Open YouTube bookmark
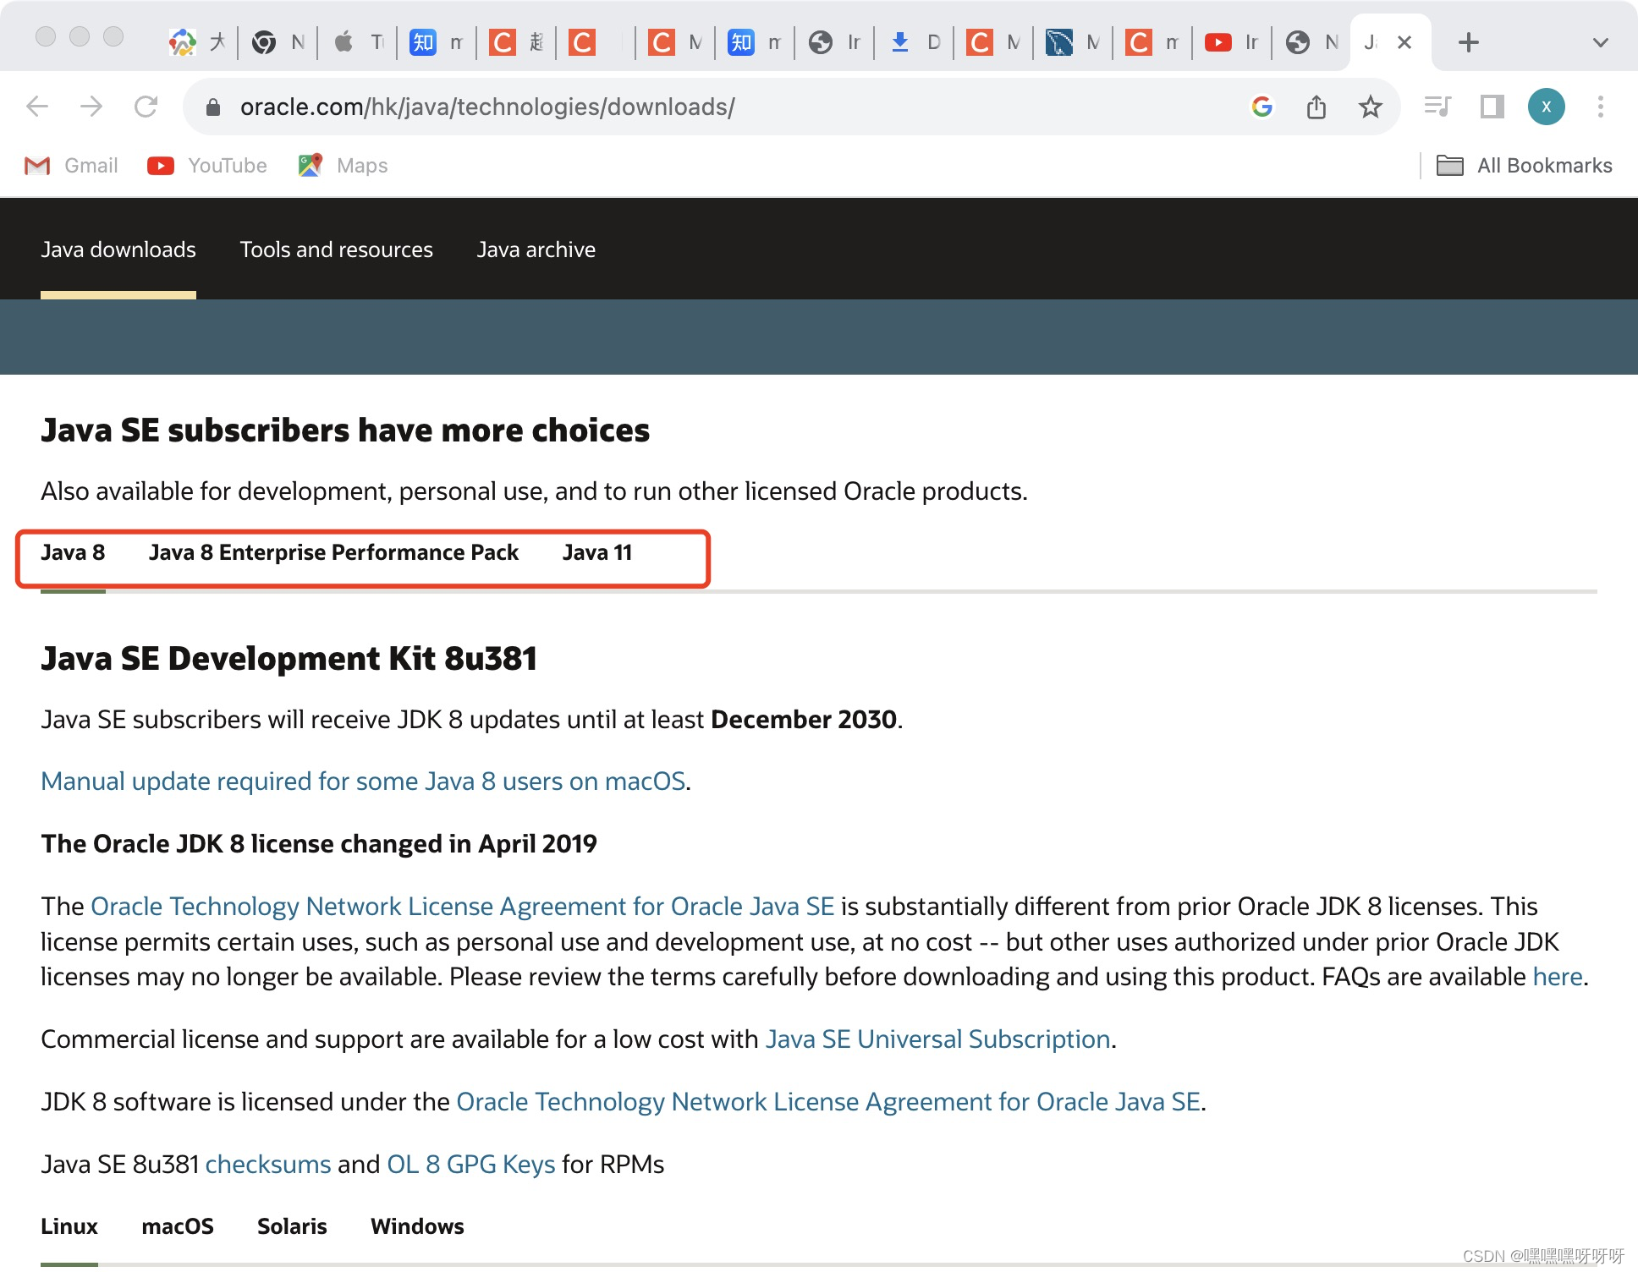This screenshot has width=1638, height=1272. tap(207, 166)
